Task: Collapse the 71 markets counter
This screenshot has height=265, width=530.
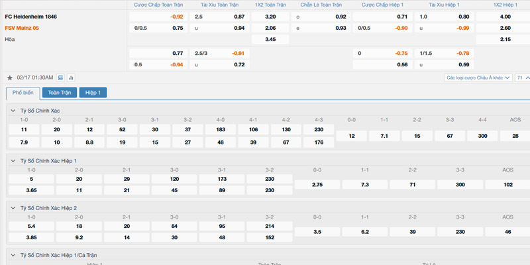Action: [x=523, y=78]
